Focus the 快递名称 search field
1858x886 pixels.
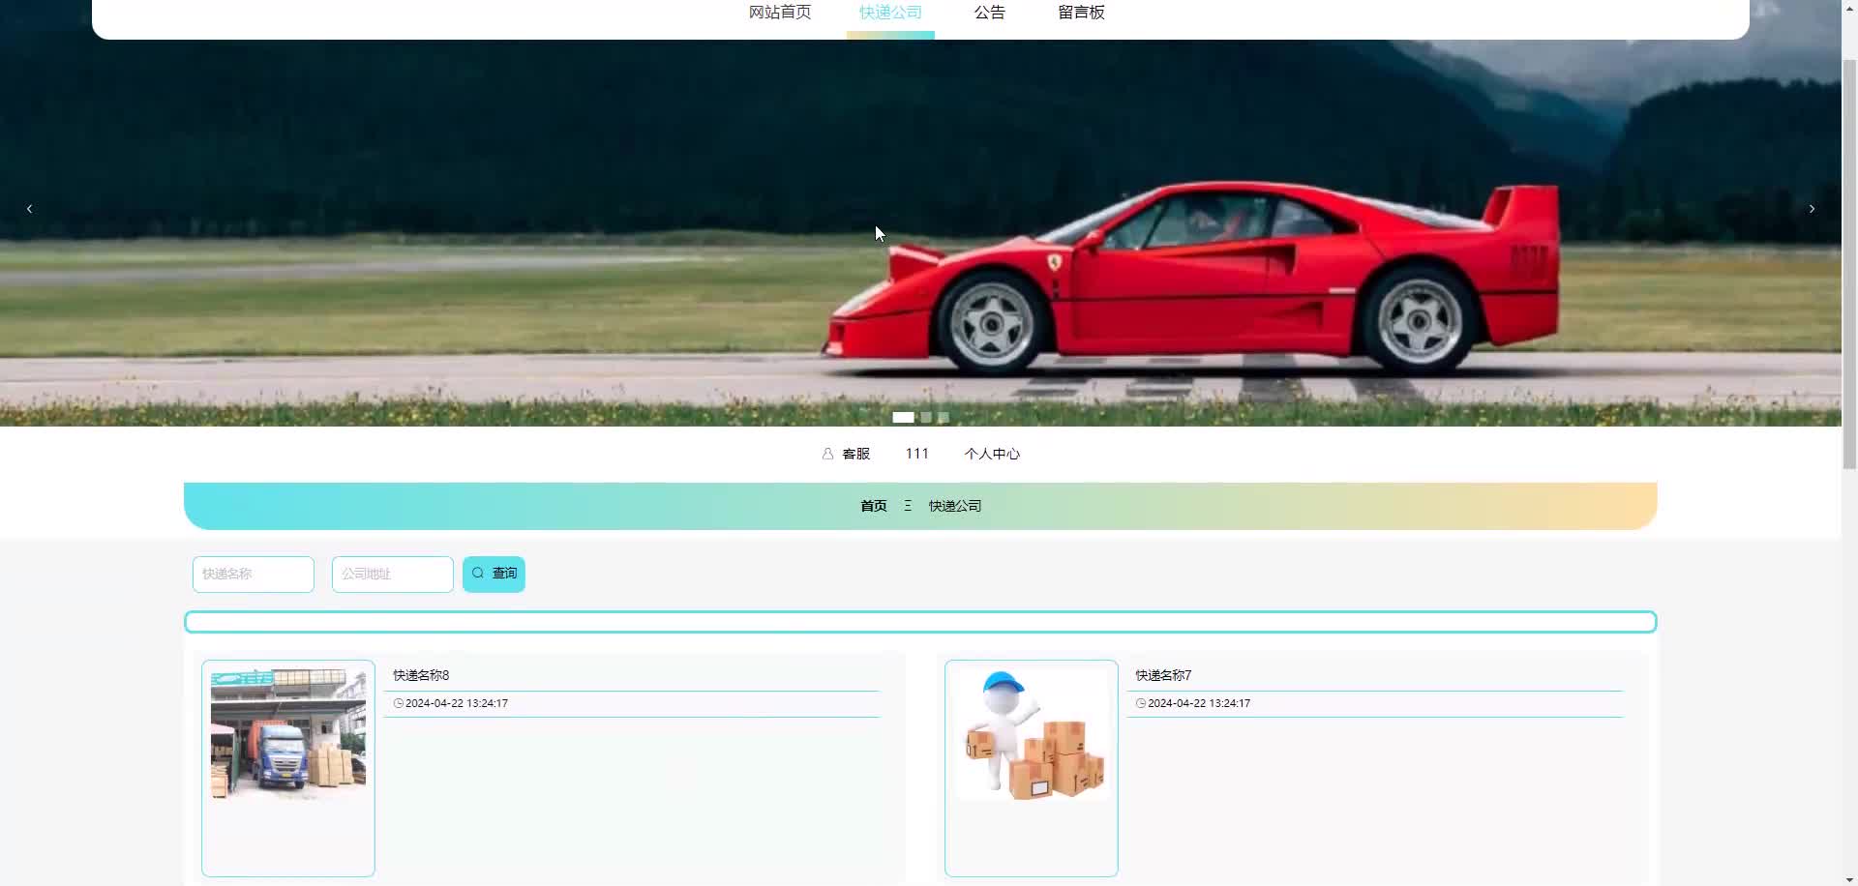point(254,575)
